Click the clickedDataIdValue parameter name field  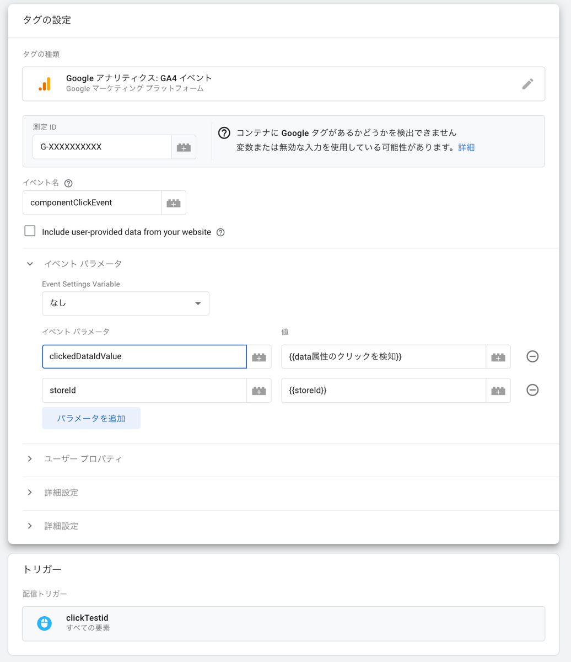(144, 356)
